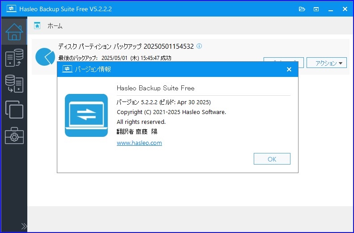Click the backup task title ending in 20250501154532
Viewport: 354px width, 233px height.
(x=126, y=46)
